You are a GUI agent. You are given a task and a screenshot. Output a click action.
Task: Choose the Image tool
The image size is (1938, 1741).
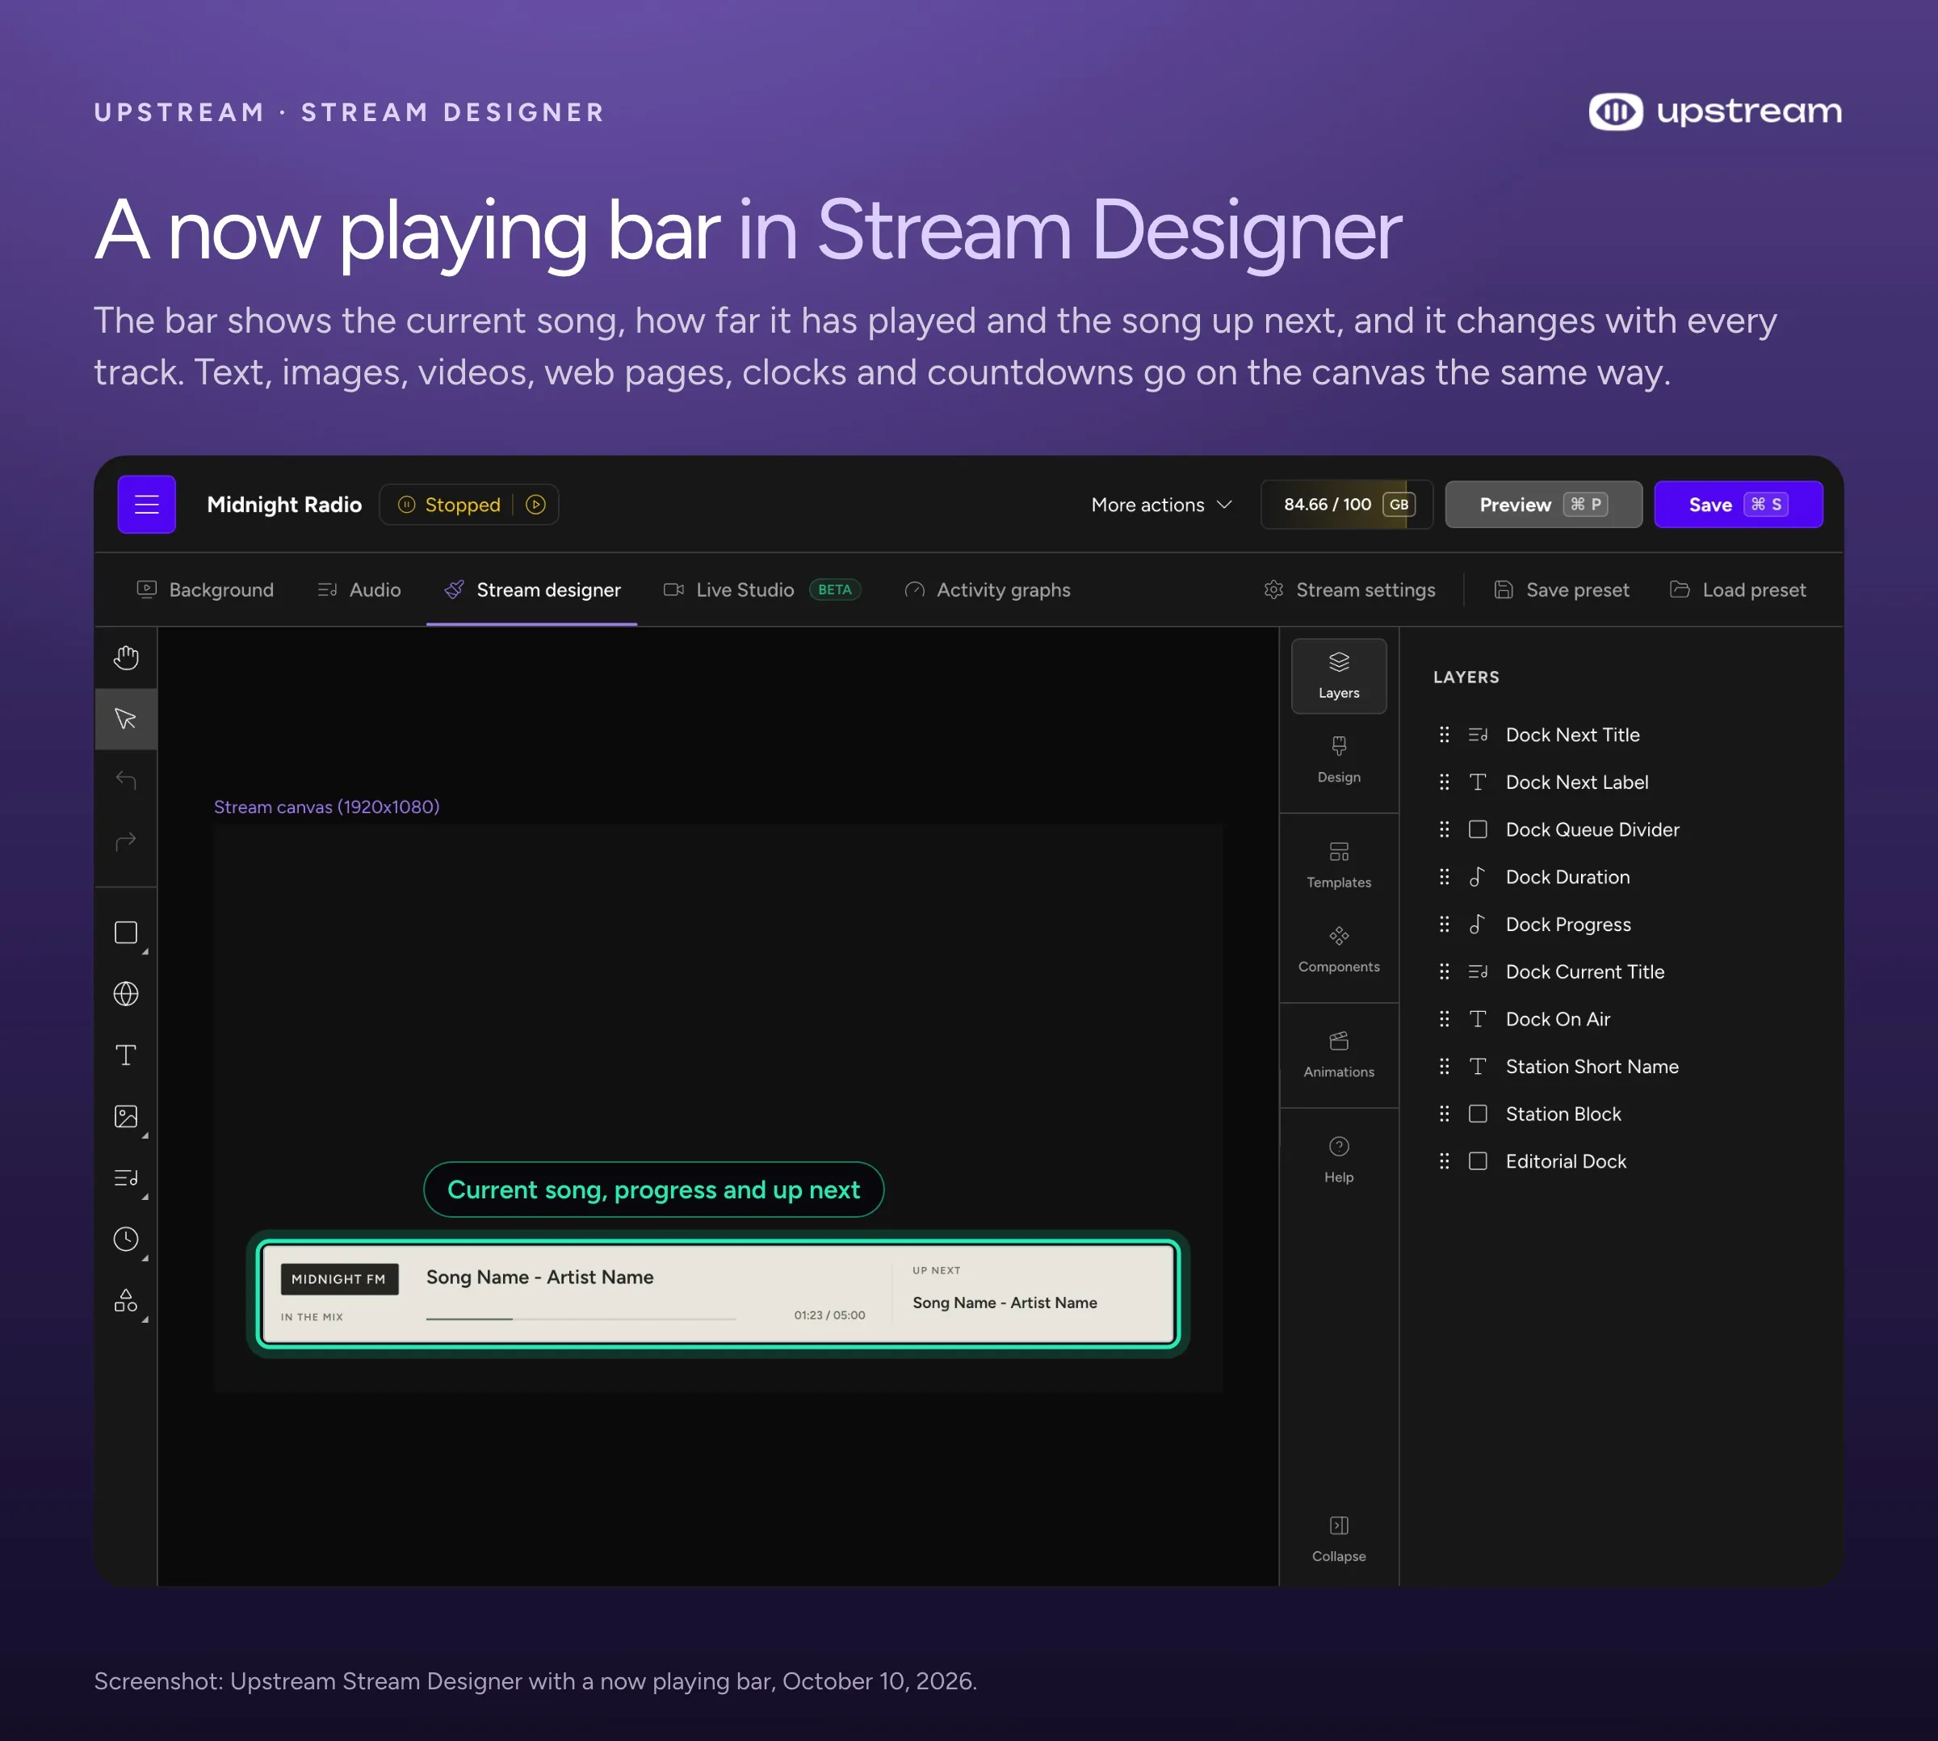click(126, 1116)
